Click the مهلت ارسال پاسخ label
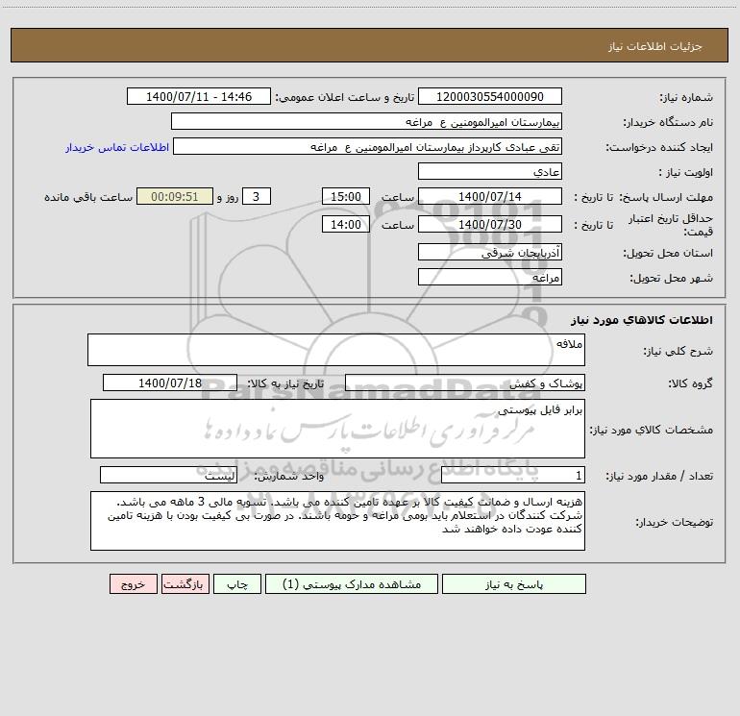 point(666,197)
